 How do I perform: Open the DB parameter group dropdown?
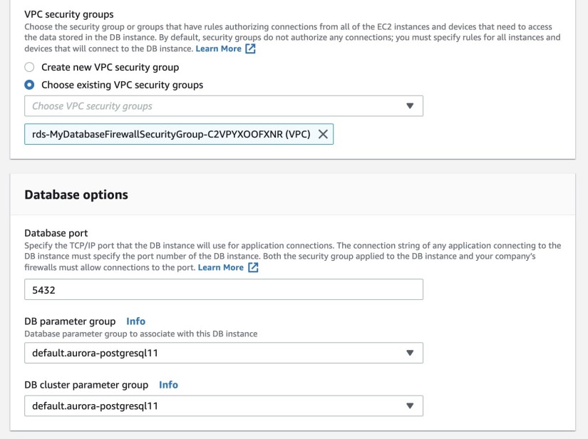point(214,353)
